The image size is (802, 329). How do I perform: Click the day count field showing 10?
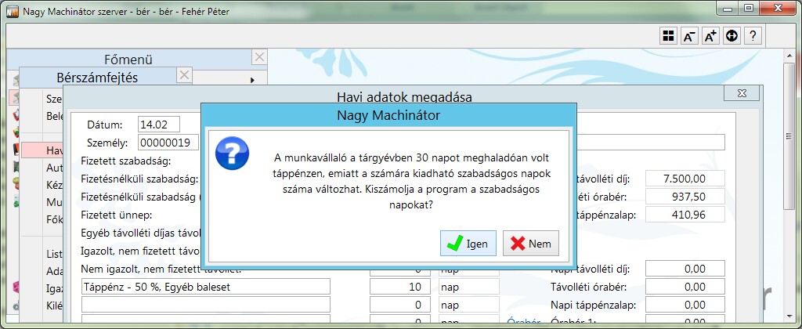[x=399, y=287]
